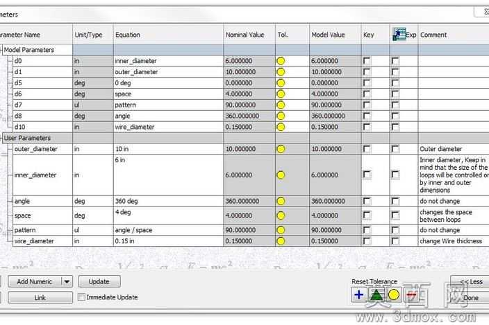Click Equation column header
The width and height of the screenshot is (489, 325).
point(168,35)
